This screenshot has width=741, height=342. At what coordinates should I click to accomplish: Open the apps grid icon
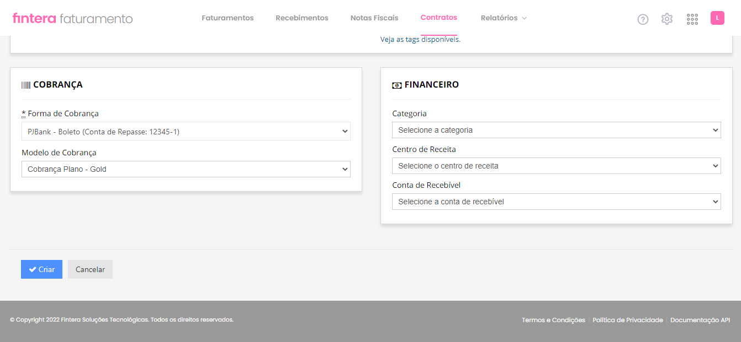click(692, 18)
